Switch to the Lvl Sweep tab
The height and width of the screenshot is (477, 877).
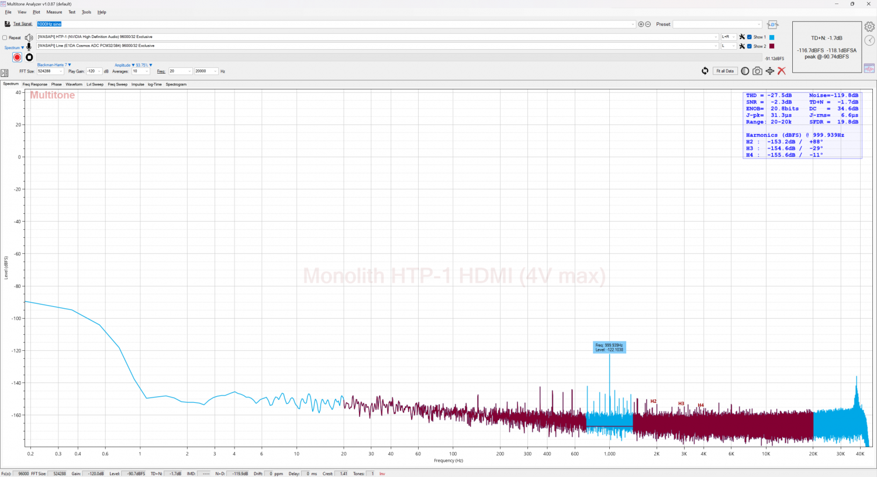(x=95, y=84)
